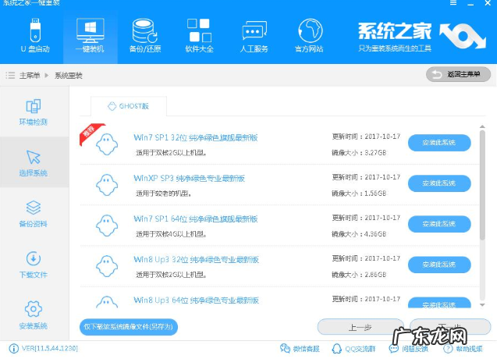Open 软件大全 grid icon
This screenshot has height=359, width=497.
point(199,30)
